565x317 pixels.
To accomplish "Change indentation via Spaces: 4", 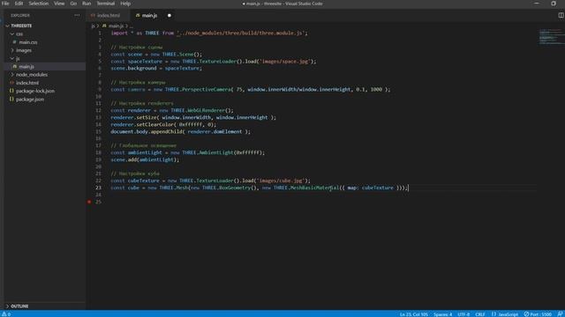I will tap(442, 314).
